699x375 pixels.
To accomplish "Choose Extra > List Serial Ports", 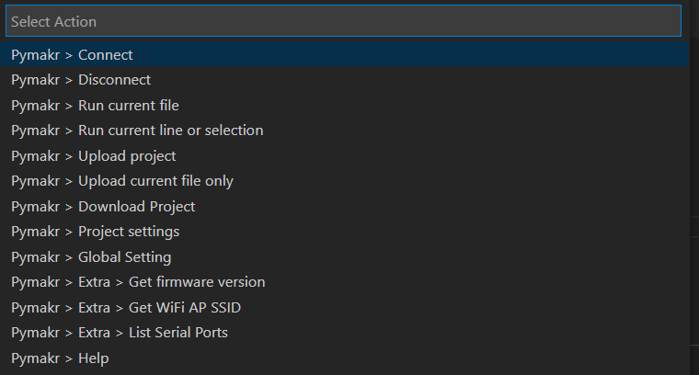I will point(120,333).
